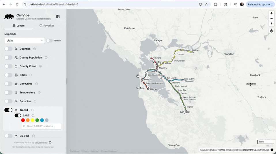Click the County Crime info icon
276x154 pixels.
point(40,66)
